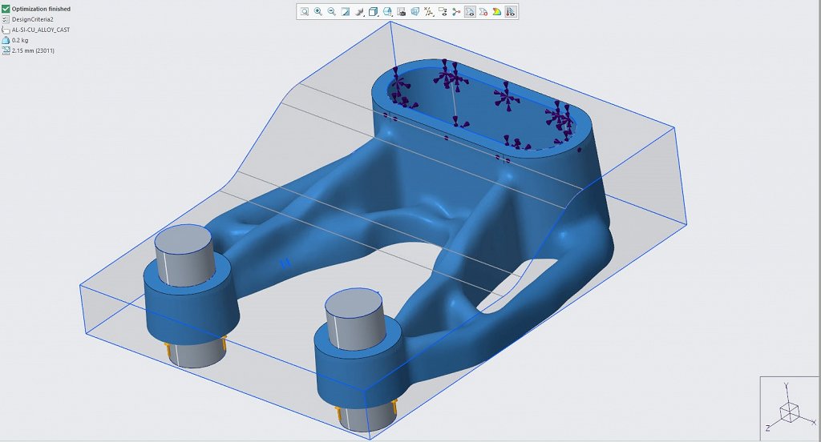The image size is (821, 442).
Task: Click the Repaint screen icon
Action: pyautogui.click(x=346, y=12)
